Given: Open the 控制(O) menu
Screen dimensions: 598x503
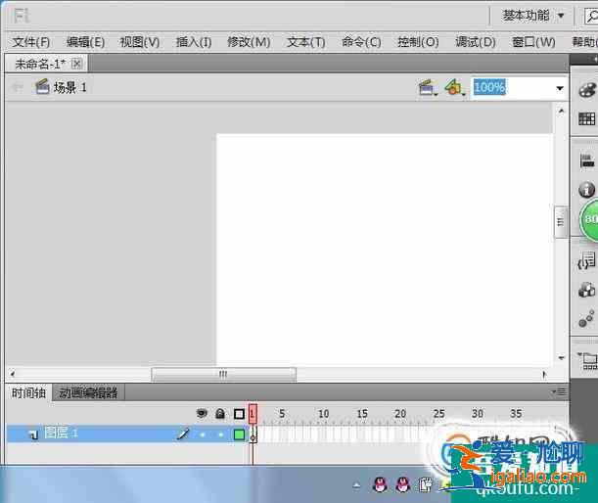Looking at the screenshot, I should pos(418,41).
